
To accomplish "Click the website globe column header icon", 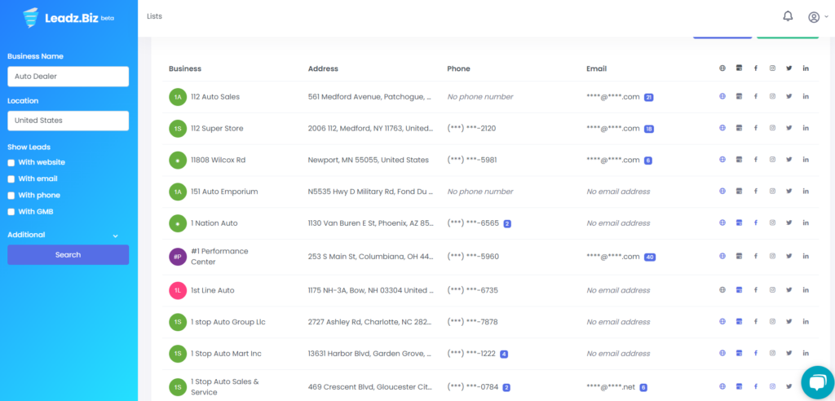I will tap(722, 68).
